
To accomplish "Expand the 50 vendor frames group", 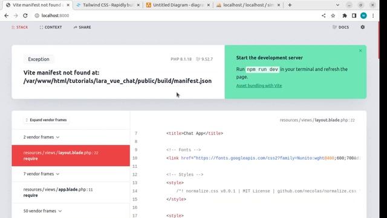I will (x=42, y=211).
